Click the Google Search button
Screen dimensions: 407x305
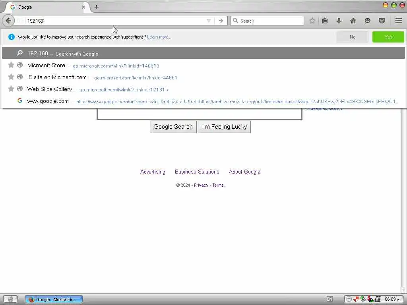173,127
